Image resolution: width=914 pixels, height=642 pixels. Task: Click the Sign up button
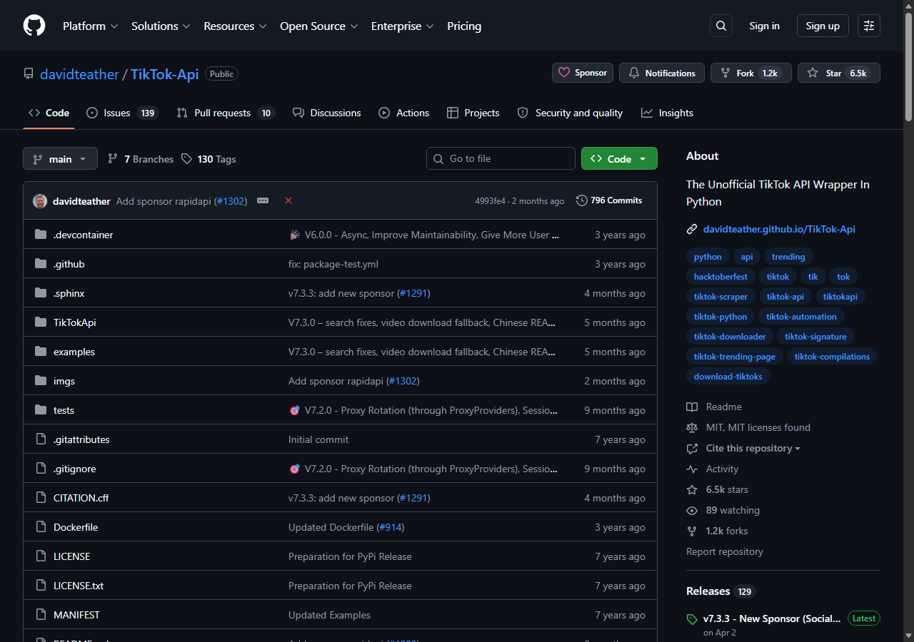[x=823, y=26]
